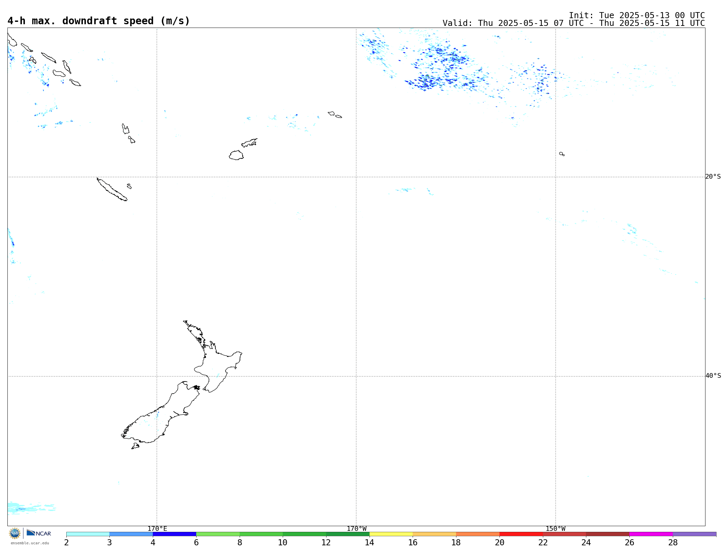Click the NCAR logo
727x547 pixels.
tap(39, 533)
